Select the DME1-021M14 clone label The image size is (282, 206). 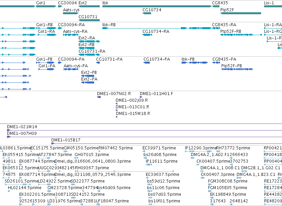click(22, 127)
